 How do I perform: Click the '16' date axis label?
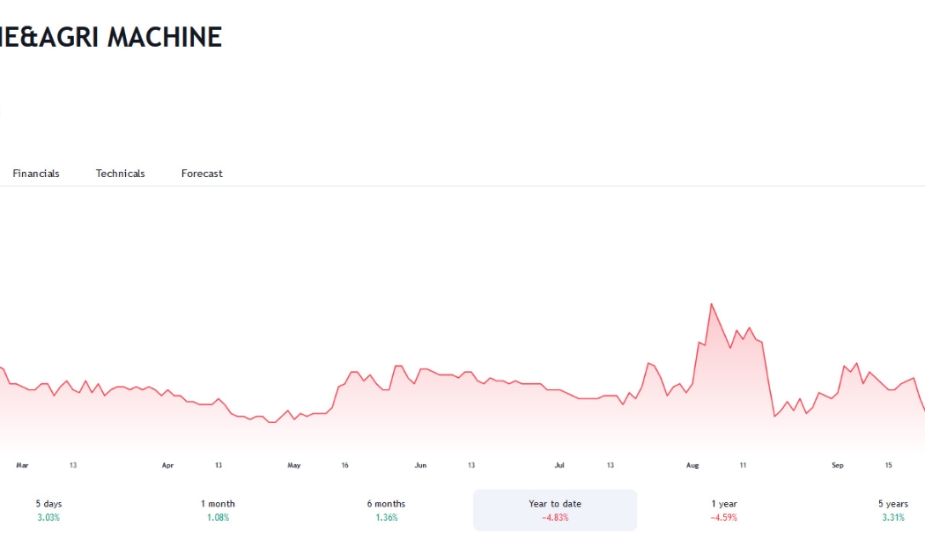coord(344,465)
